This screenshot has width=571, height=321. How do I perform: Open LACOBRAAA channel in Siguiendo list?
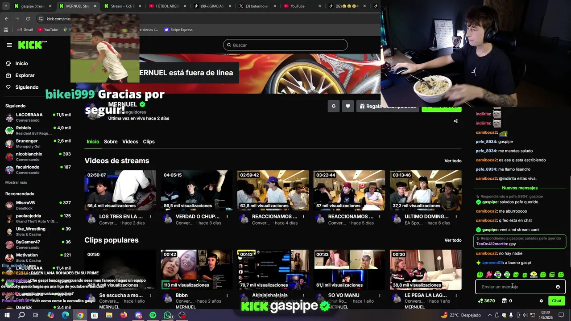pyautogui.click(x=38, y=117)
